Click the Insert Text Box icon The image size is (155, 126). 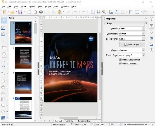point(117,12)
